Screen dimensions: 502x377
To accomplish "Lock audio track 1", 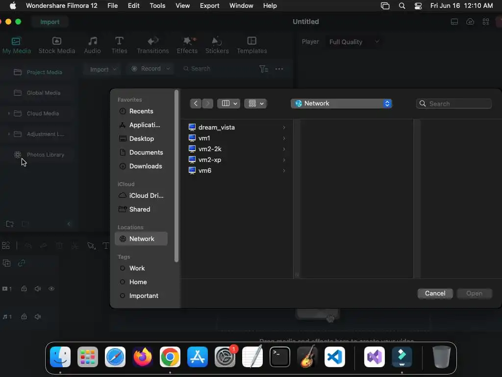I will pos(24,317).
